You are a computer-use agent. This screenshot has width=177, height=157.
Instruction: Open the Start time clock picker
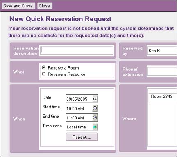click(95, 108)
